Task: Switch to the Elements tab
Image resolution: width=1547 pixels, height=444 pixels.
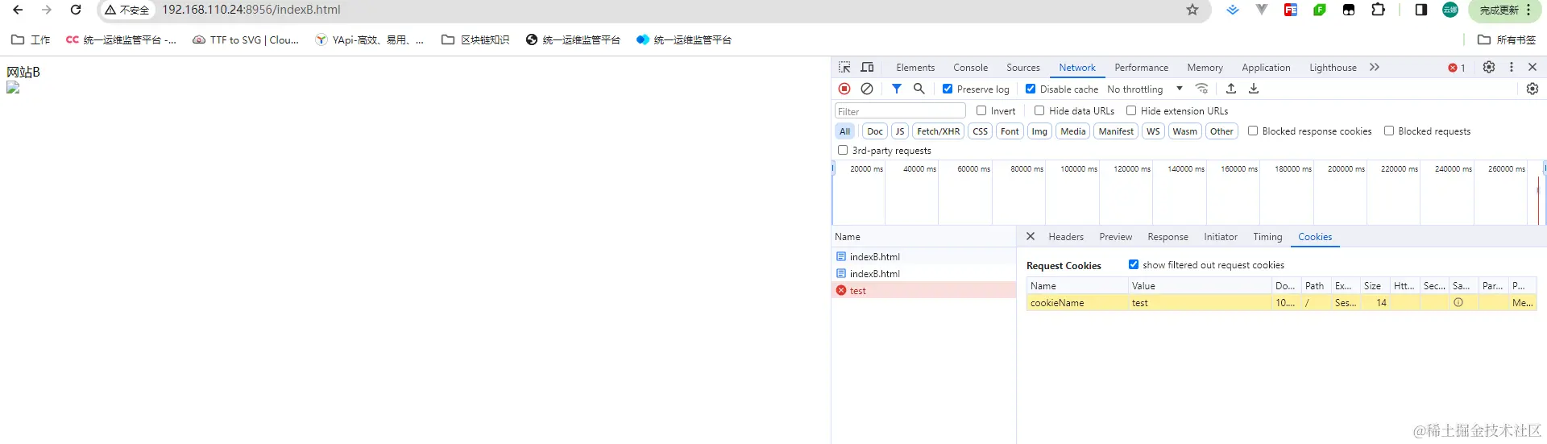Action: point(915,68)
